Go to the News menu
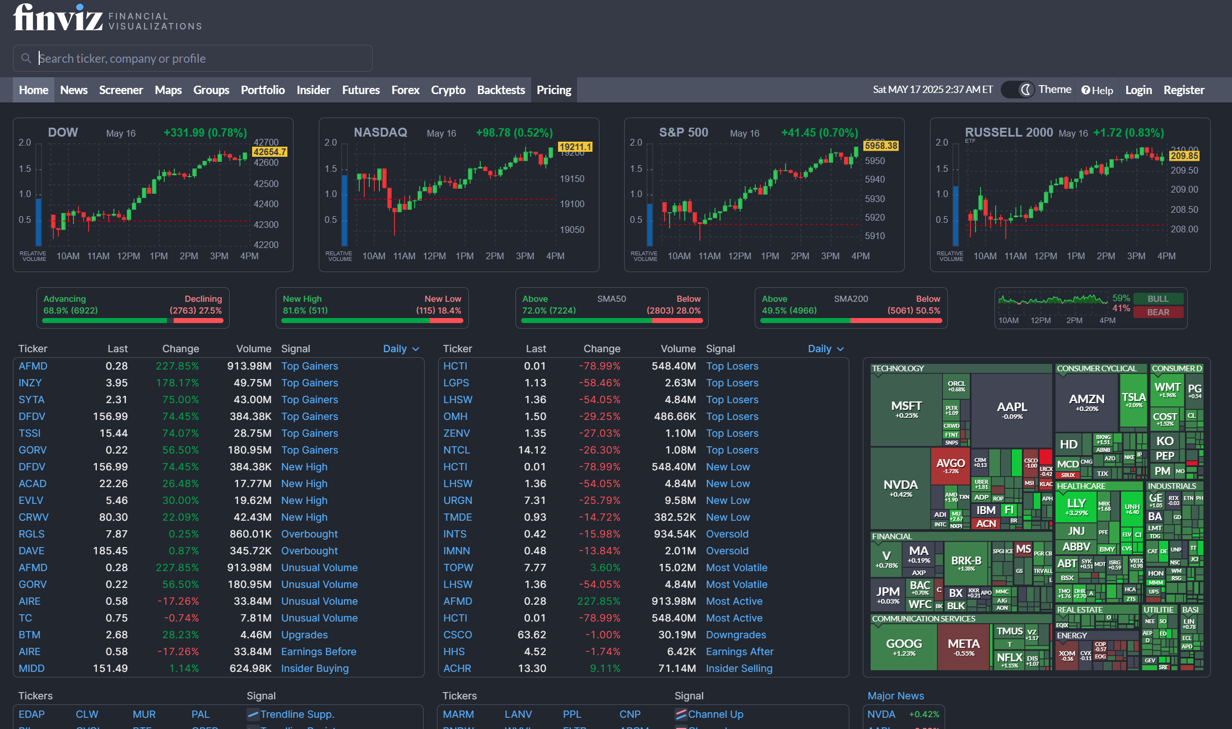This screenshot has height=729, width=1232. [x=74, y=90]
